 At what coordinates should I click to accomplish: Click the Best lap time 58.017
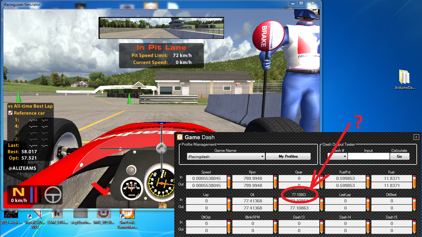[29, 152]
